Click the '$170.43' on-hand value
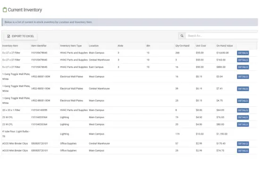Viewport: 260px width, 171px height. tap(221, 144)
